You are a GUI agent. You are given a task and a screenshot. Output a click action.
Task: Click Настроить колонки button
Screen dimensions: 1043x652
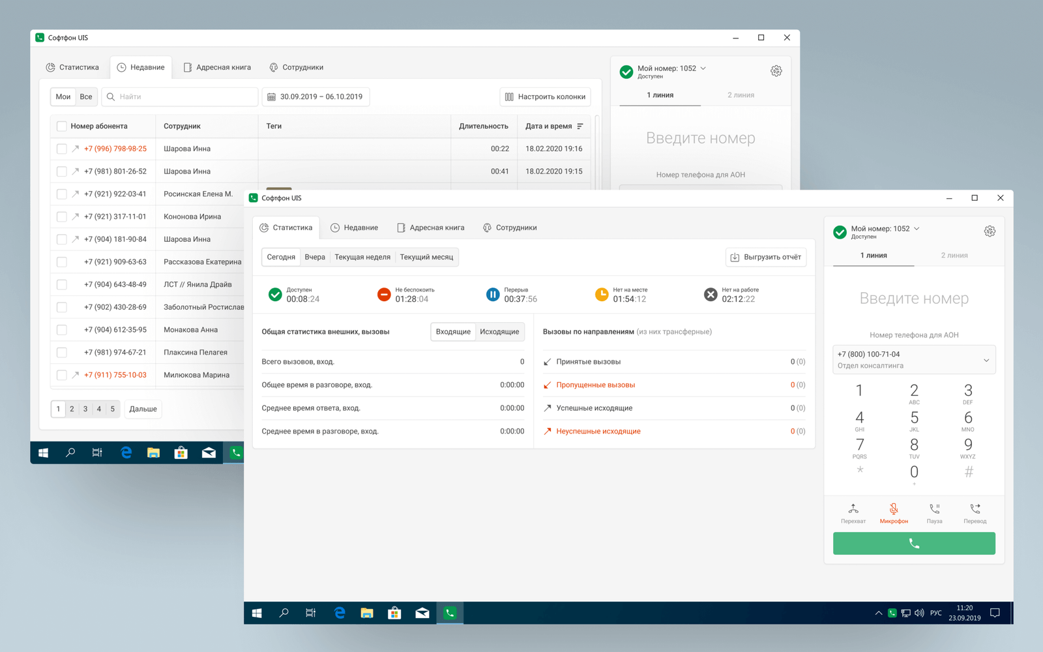point(545,96)
